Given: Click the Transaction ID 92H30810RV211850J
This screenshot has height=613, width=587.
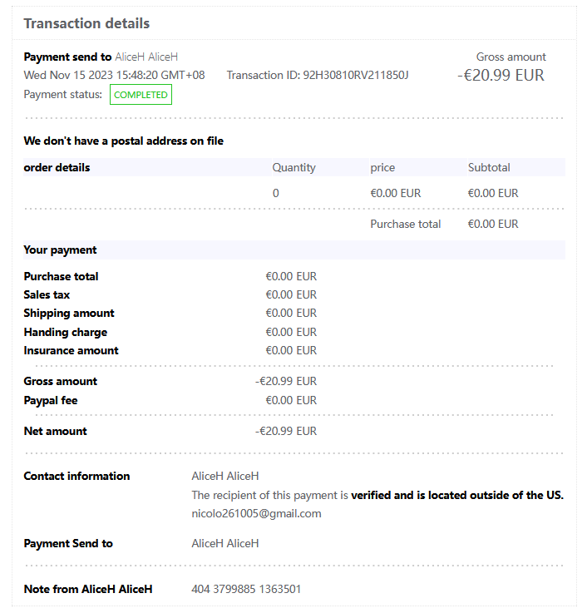Looking at the screenshot, I should [x=318, y=76].
